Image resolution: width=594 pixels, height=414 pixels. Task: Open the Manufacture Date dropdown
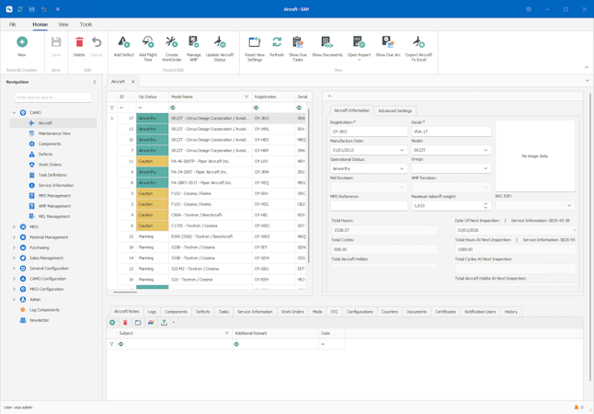tap(402, 150)
